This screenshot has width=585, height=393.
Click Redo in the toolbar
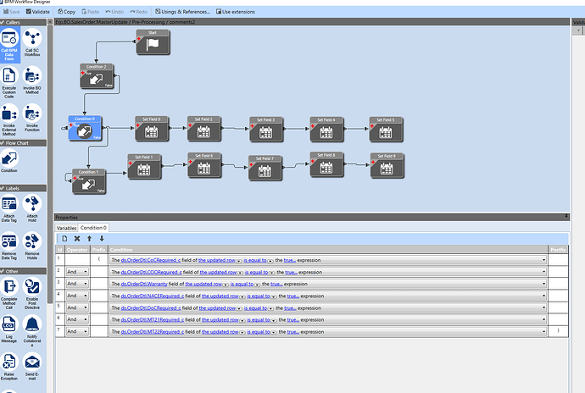click(138, 12)
